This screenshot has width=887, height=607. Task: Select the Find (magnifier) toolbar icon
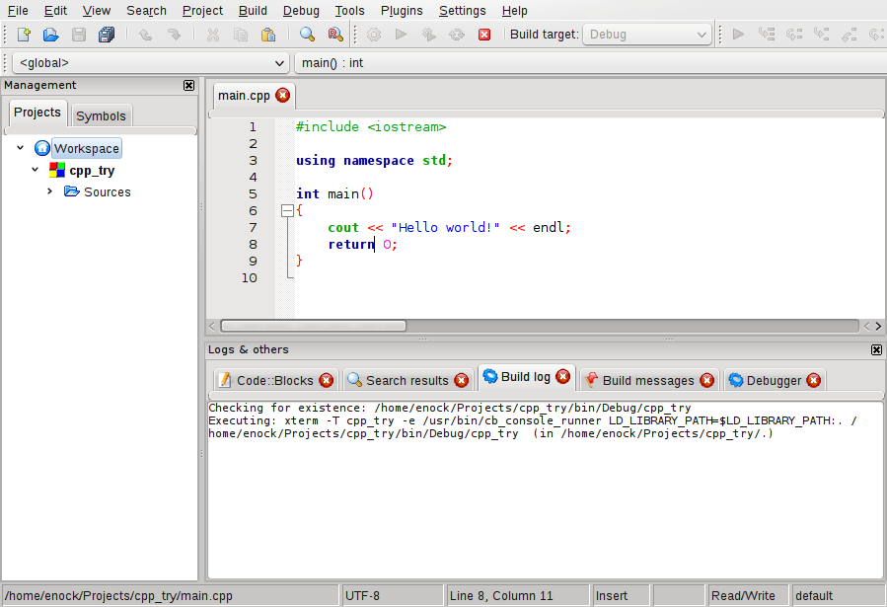[x=307, y=34]
